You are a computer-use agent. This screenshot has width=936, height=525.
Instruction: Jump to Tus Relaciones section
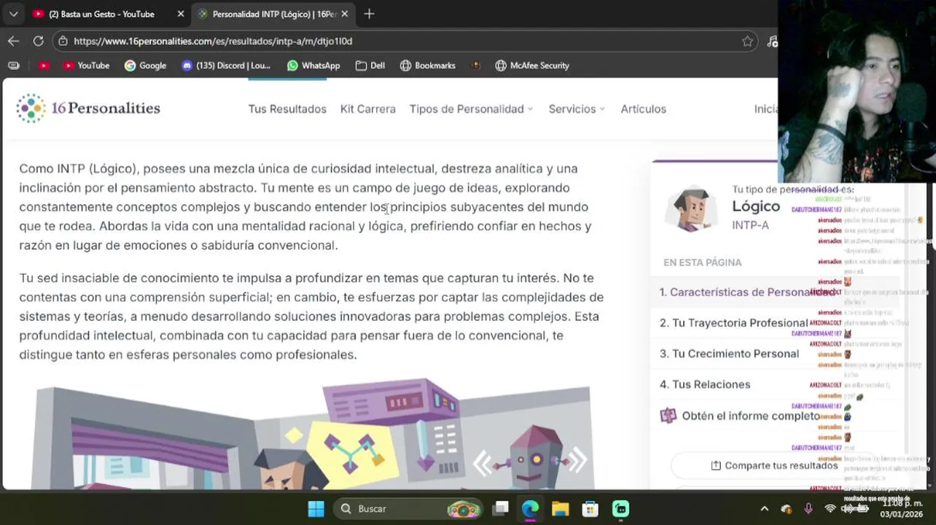coord(704,384)
